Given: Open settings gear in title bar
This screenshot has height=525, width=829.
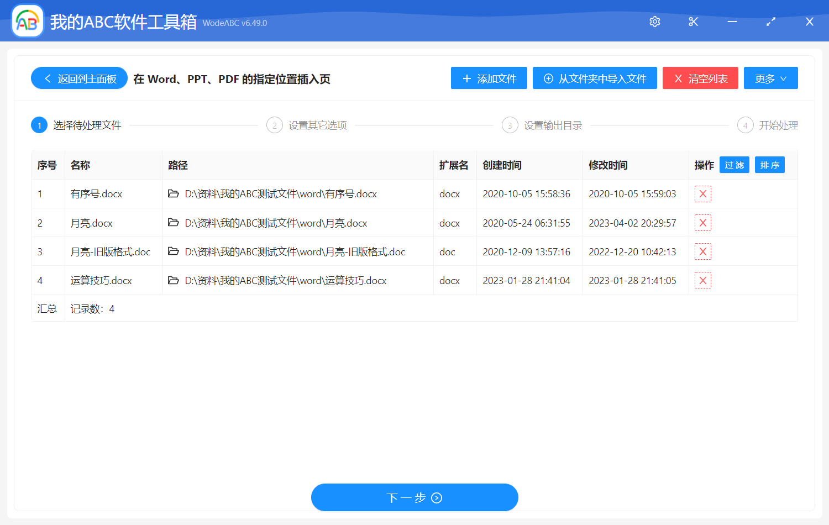Looking at the screenshot, I should [655, 22].
